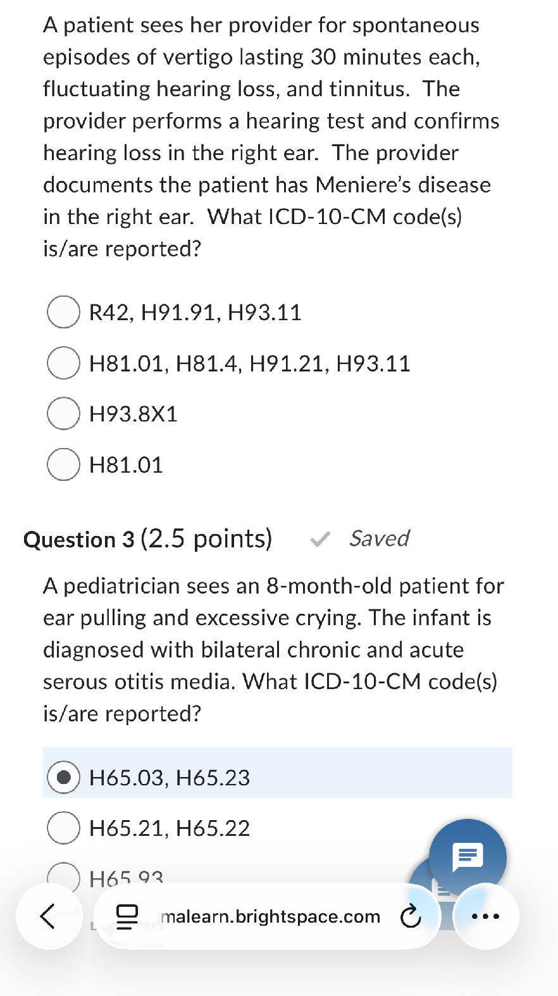Tap the malearn.brightspace.com address field
The image size is (558, 996).
point(271,916)
